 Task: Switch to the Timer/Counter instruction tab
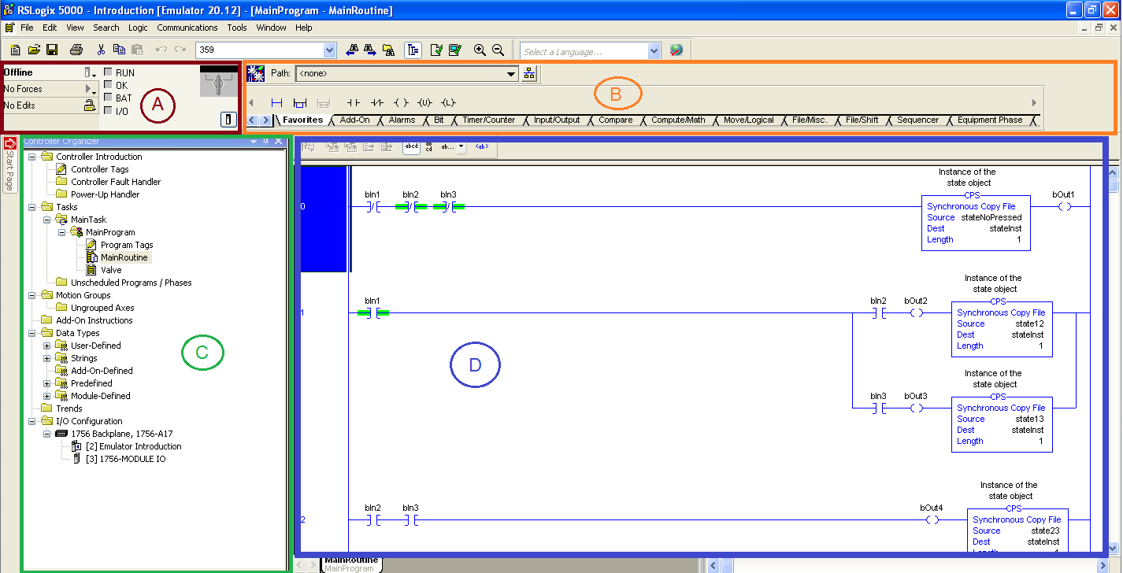click(x=488, y=120)
